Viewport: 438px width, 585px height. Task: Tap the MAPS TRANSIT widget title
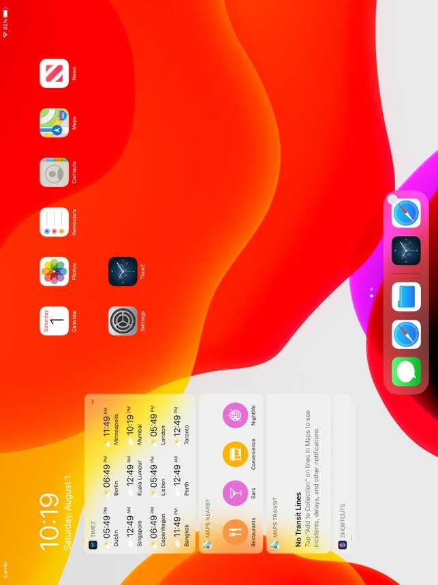point(275,517)
